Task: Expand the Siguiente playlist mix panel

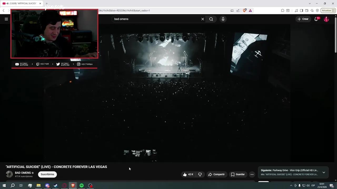Action: 324,172
